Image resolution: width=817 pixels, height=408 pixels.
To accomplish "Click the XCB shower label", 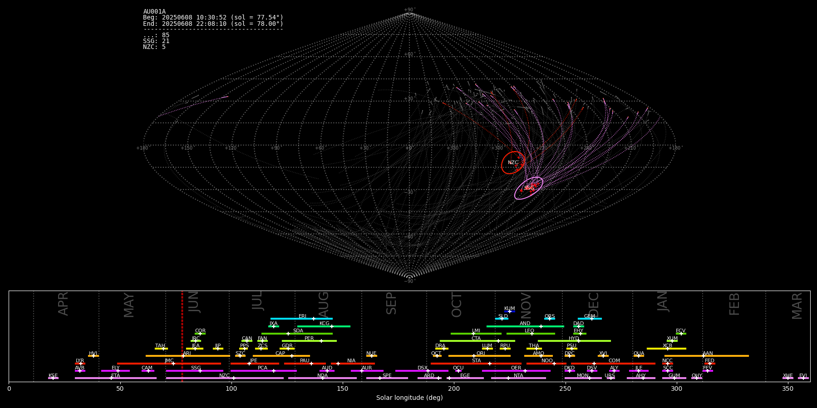I will click(667, 346).
